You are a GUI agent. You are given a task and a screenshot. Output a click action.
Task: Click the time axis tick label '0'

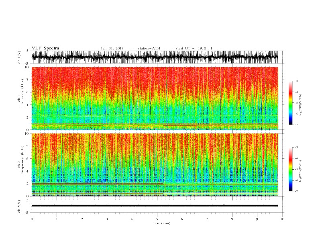pos(32,219)
